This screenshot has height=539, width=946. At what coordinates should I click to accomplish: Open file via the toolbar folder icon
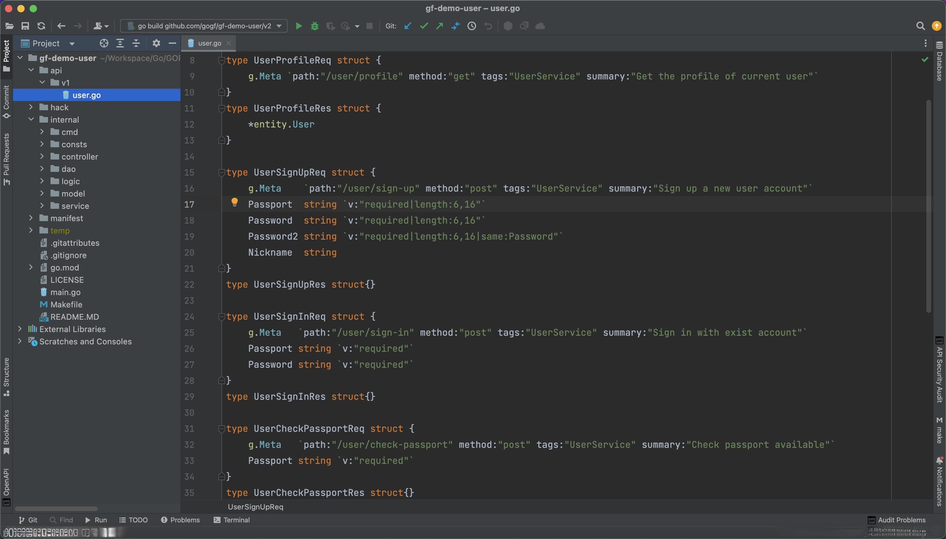pos(10,26)
